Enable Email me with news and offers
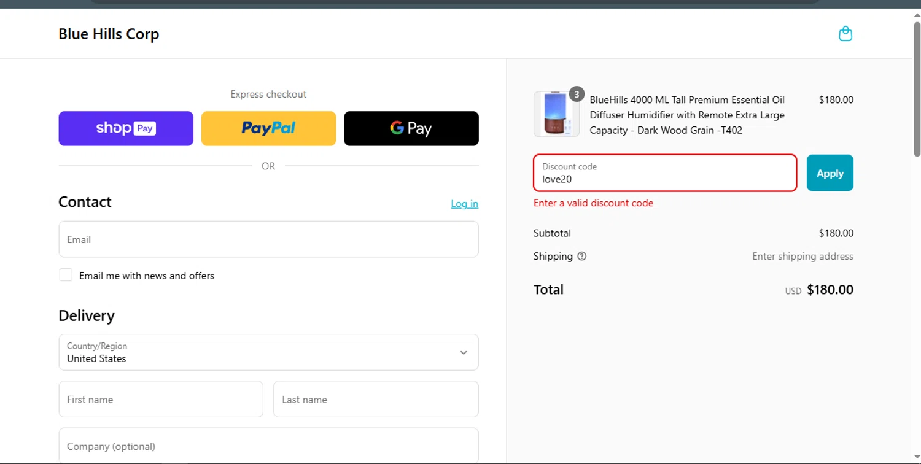Image resolution: width=921 pixels, height=464 pixels. (x=66, y=275)
